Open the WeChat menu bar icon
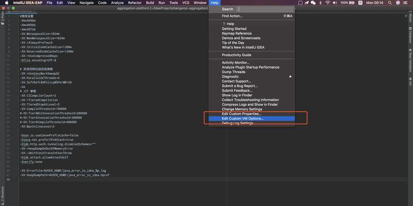Viewport: 413px width, 206px height. (313, 3)
